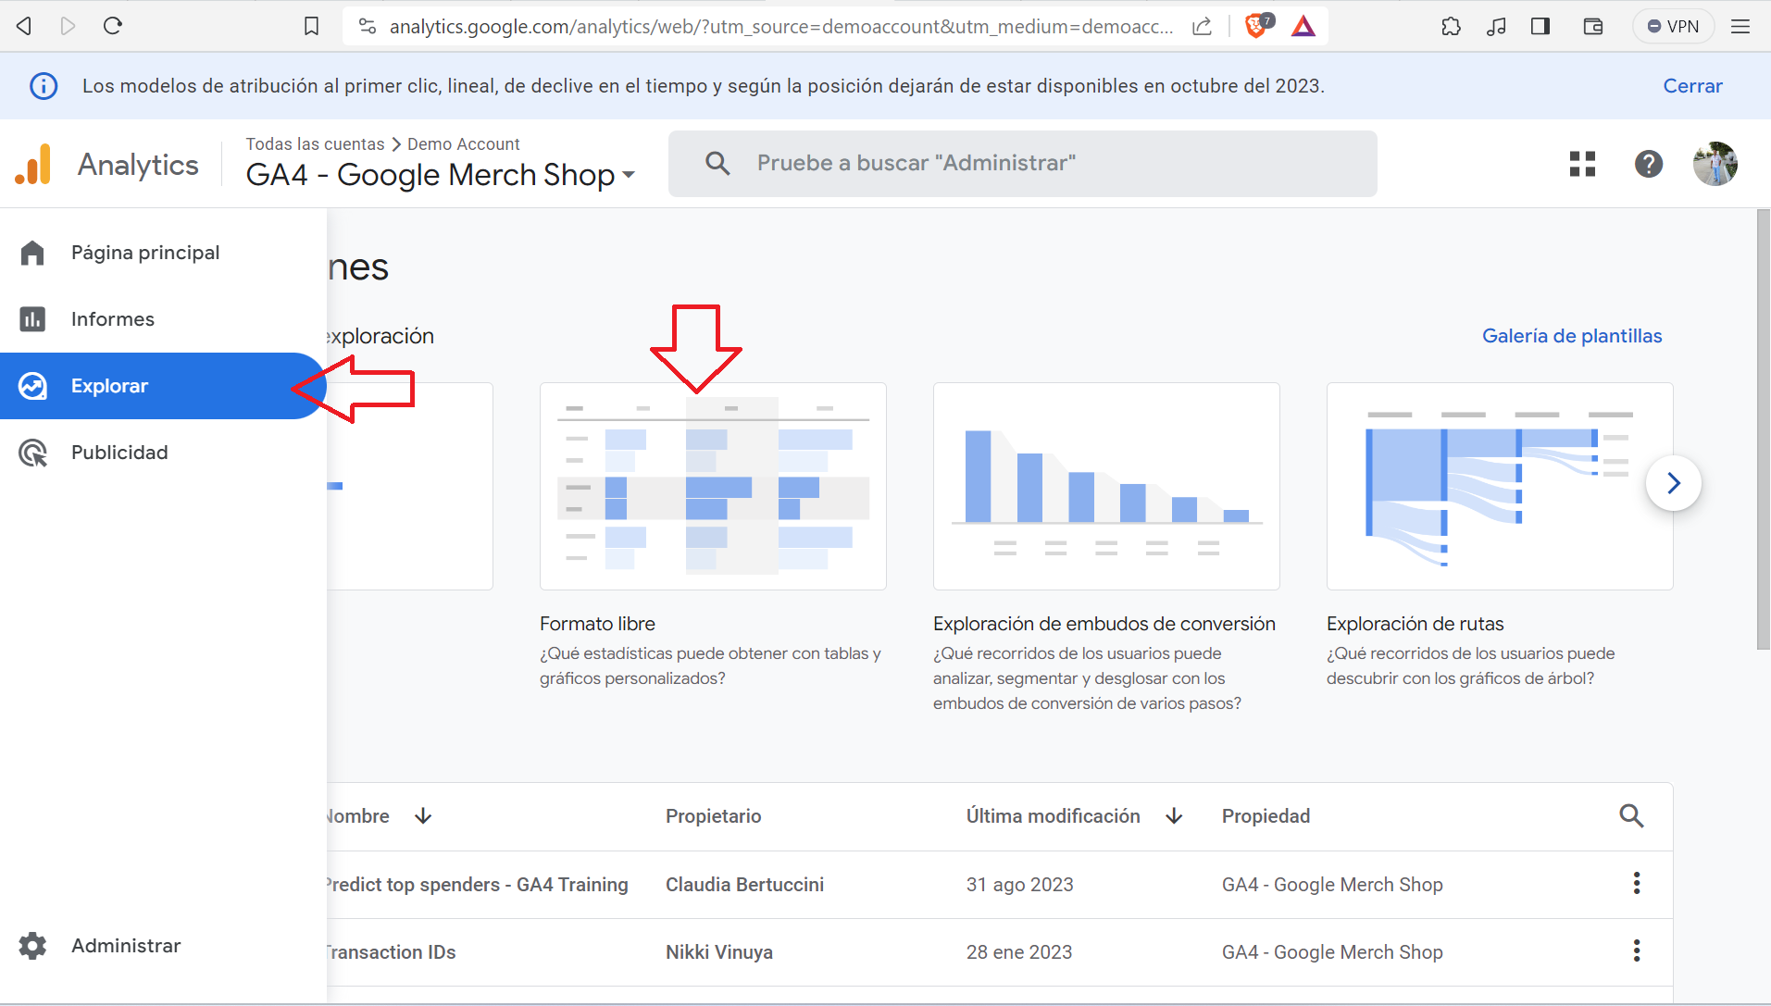Open Brave Rewards triangle icon

coord(1303,26)
